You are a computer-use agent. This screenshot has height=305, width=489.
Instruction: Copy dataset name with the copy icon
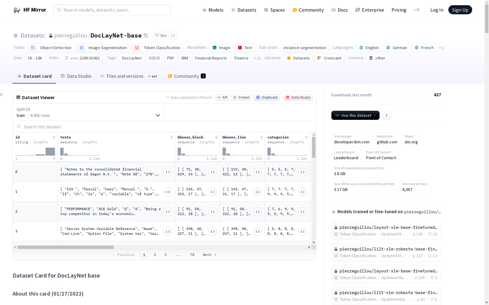click(x=146, y=36)
